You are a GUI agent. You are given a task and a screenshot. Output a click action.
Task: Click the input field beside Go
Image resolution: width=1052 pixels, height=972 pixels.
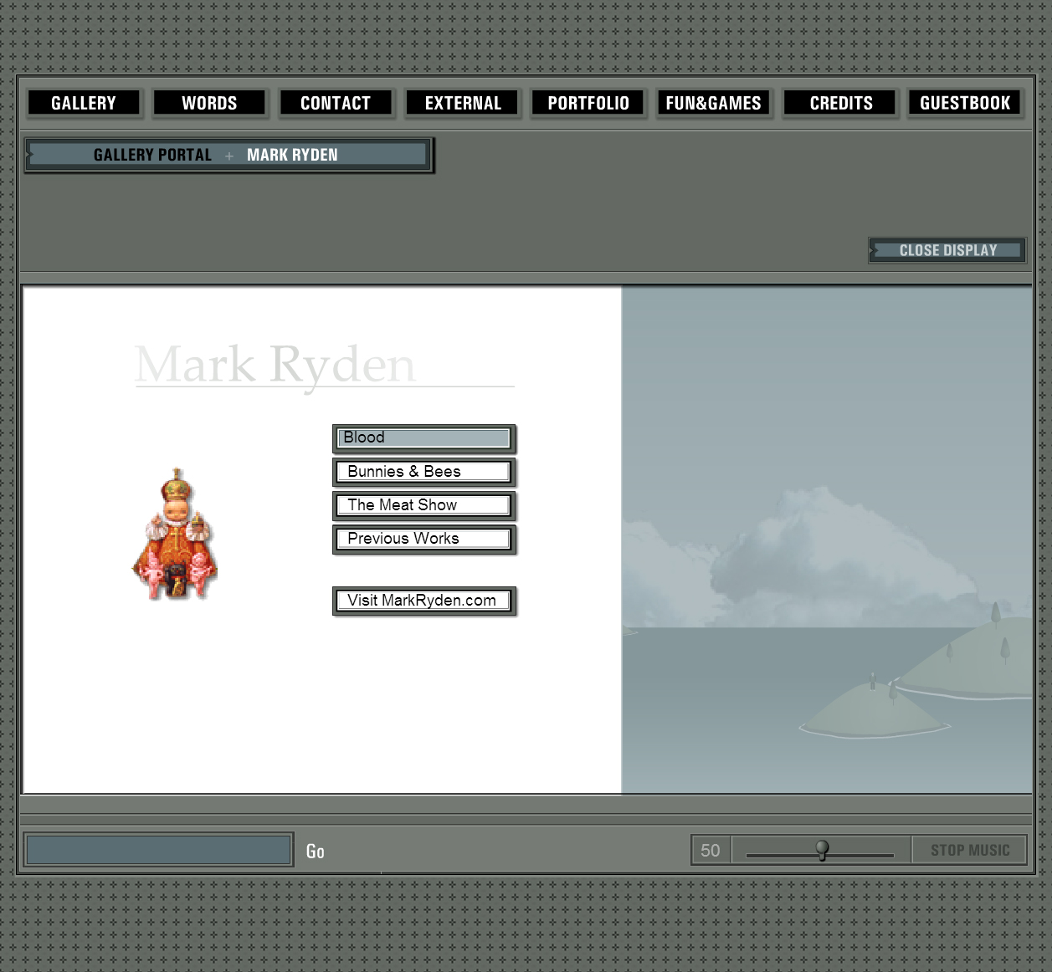pyautogui.click(x=158, y=850)
